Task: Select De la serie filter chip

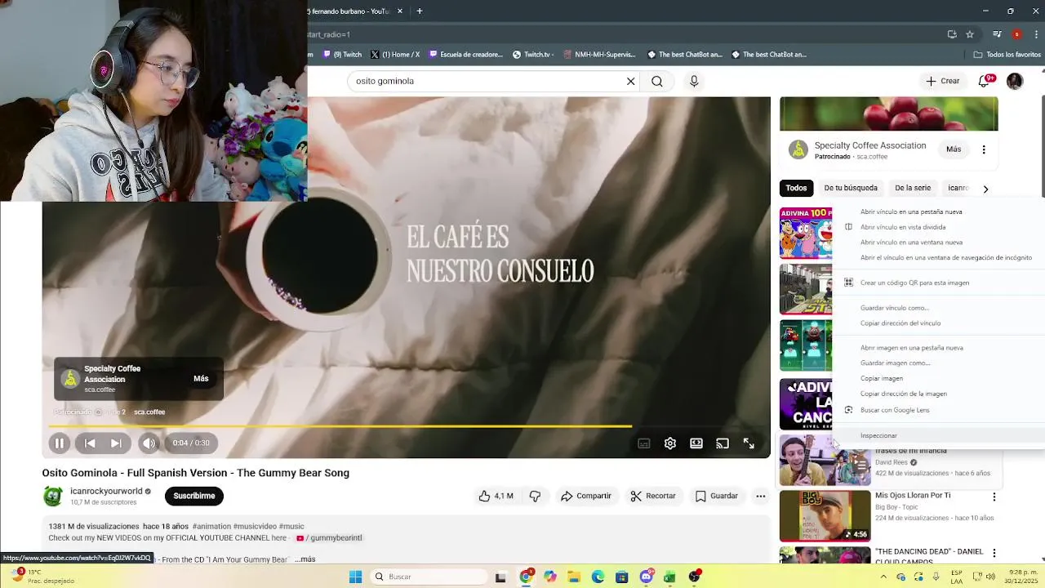Action: click(x=913, y=188)
